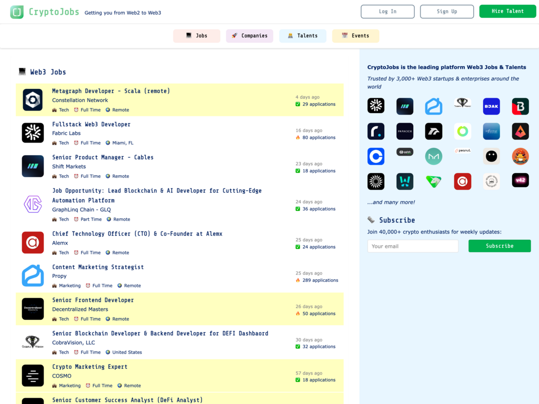Switch to the Companies tab
This screenshot has width=539, height=404.
coord(249,36)
